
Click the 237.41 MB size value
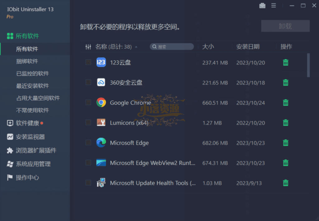[x=215, y=63]
